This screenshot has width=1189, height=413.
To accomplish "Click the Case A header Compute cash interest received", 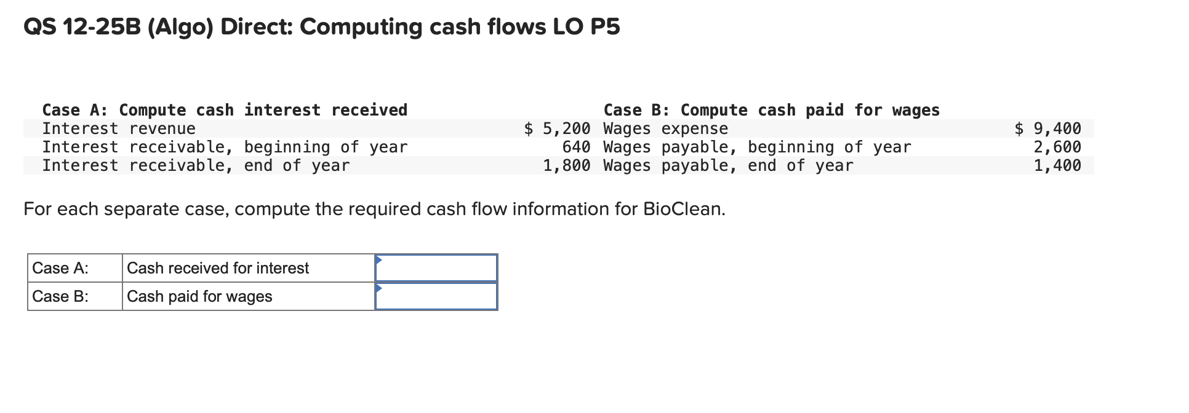I will (x=224, y=110).
